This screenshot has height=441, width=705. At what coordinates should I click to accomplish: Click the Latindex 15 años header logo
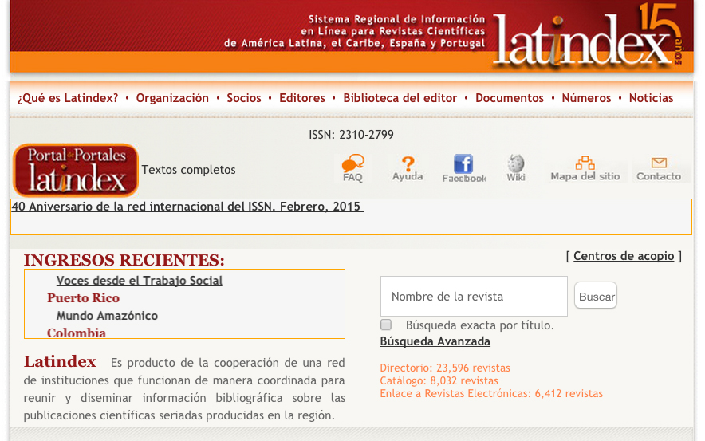pos(588,37)
